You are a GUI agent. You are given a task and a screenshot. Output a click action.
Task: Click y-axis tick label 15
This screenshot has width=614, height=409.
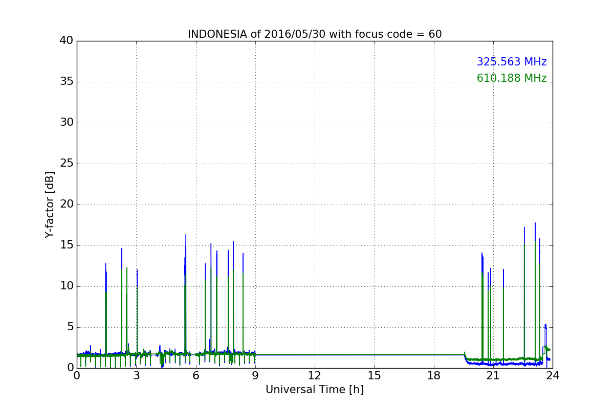click(67, 245)
